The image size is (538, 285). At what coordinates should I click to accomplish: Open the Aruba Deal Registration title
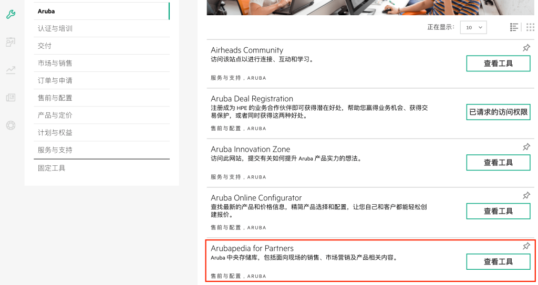pos(252,99)
